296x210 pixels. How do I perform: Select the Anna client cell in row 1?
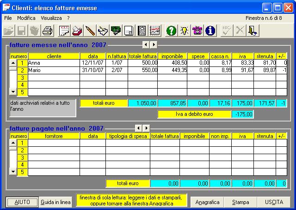53,62
